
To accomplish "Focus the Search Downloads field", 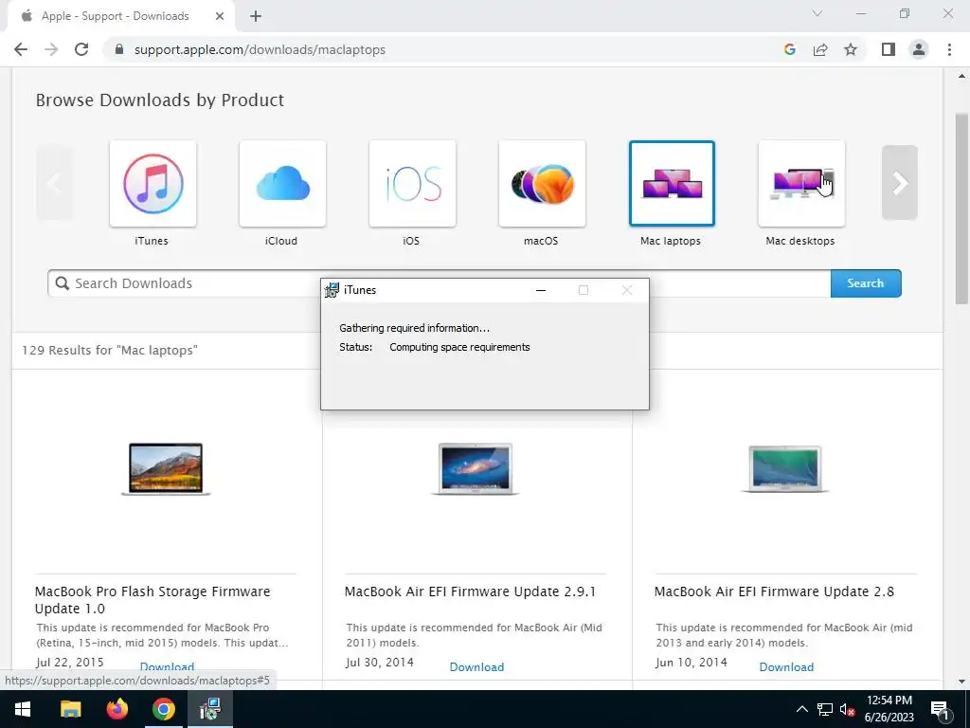I will tap(439, 282).
